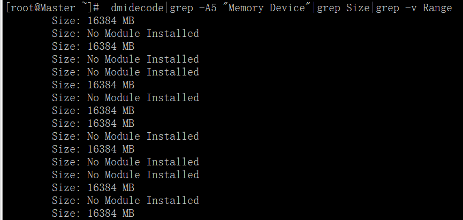This screenshot has height=220, width=463.
Task: Click the word Range ending the command
Action: (x=437, y=8)
